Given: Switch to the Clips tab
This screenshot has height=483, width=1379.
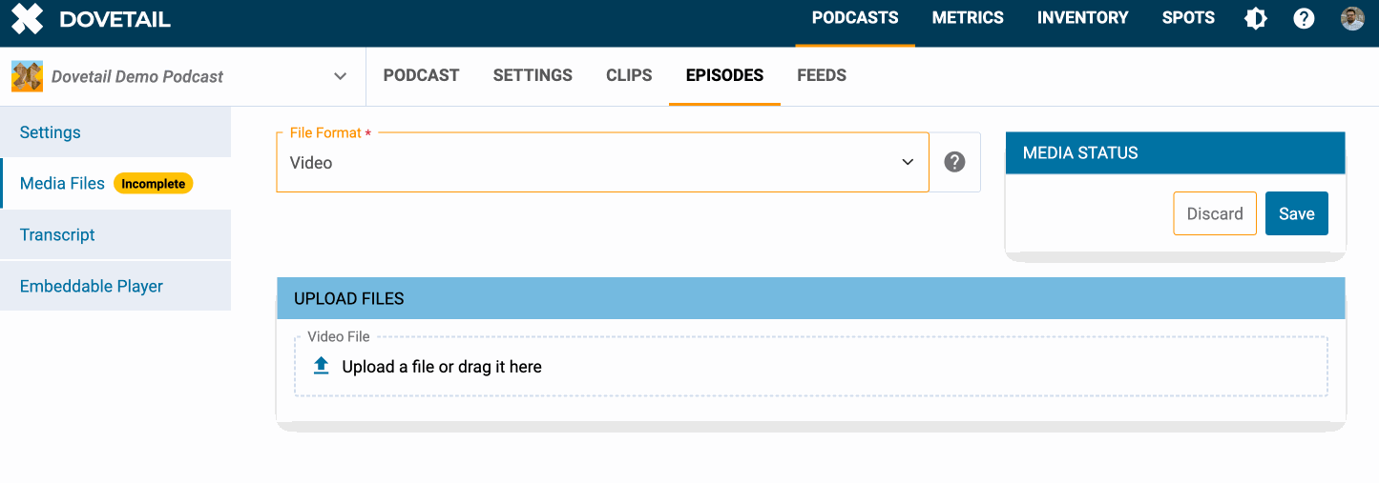Looking at the screenshot, I should pyautogui.click(x=629, y=75).
